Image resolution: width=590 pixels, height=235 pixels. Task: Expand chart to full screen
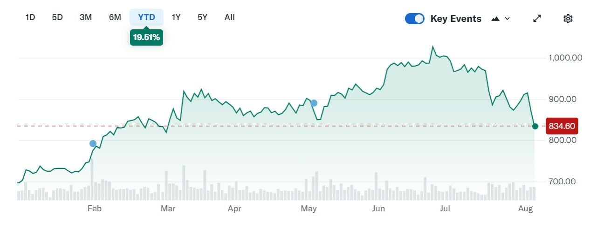click(x=537, y=19)
